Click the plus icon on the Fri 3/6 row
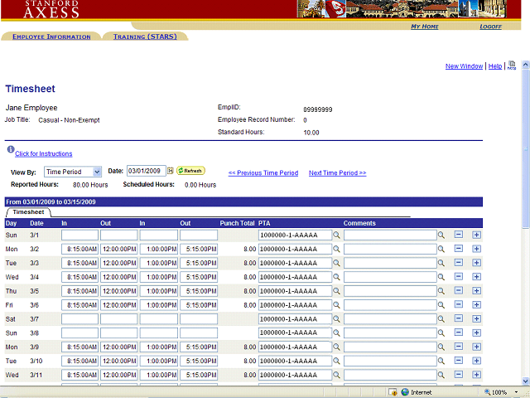Screen dimensions: 530x398 tap(476, 306)
